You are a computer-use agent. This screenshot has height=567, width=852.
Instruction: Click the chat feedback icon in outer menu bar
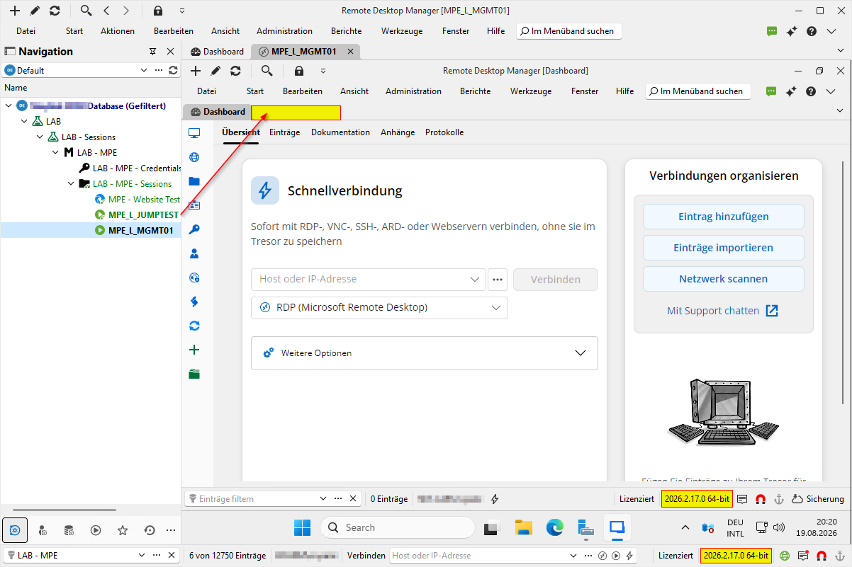[772, 31]
